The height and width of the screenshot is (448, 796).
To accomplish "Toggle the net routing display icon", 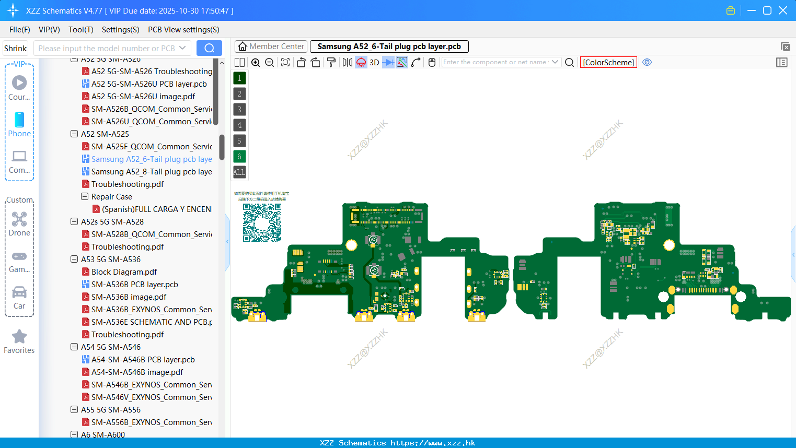I will 402,62.
